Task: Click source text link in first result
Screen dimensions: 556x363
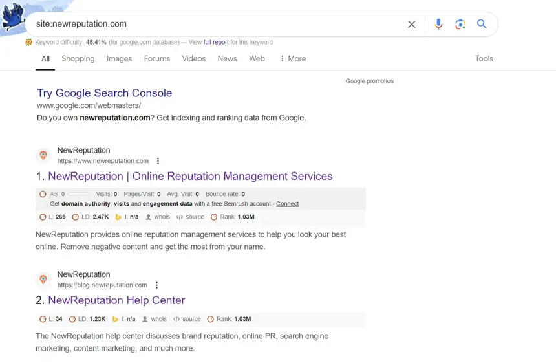Action: (195, 217)
